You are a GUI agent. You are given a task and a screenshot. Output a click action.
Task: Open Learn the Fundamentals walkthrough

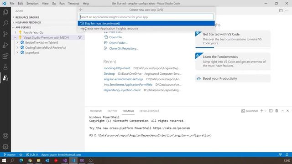pyautogui.click(x=233, y=61)
